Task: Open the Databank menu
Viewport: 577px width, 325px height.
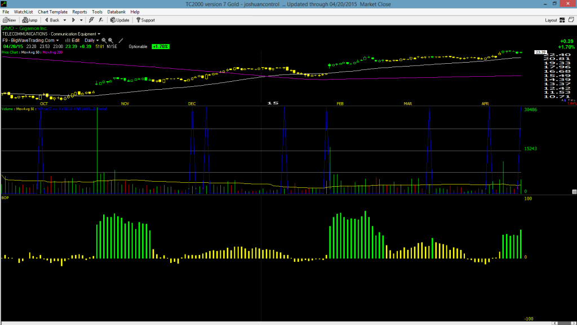Action: coord(116,12)
